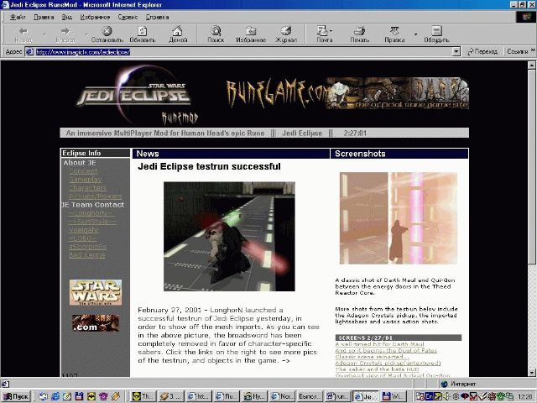This screenshot has height=403, width=537.
Task: Open the Пуск Start button
Action: 16,396
